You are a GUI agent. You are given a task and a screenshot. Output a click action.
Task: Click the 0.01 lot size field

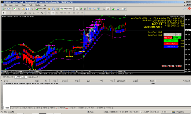coord(166,35)
